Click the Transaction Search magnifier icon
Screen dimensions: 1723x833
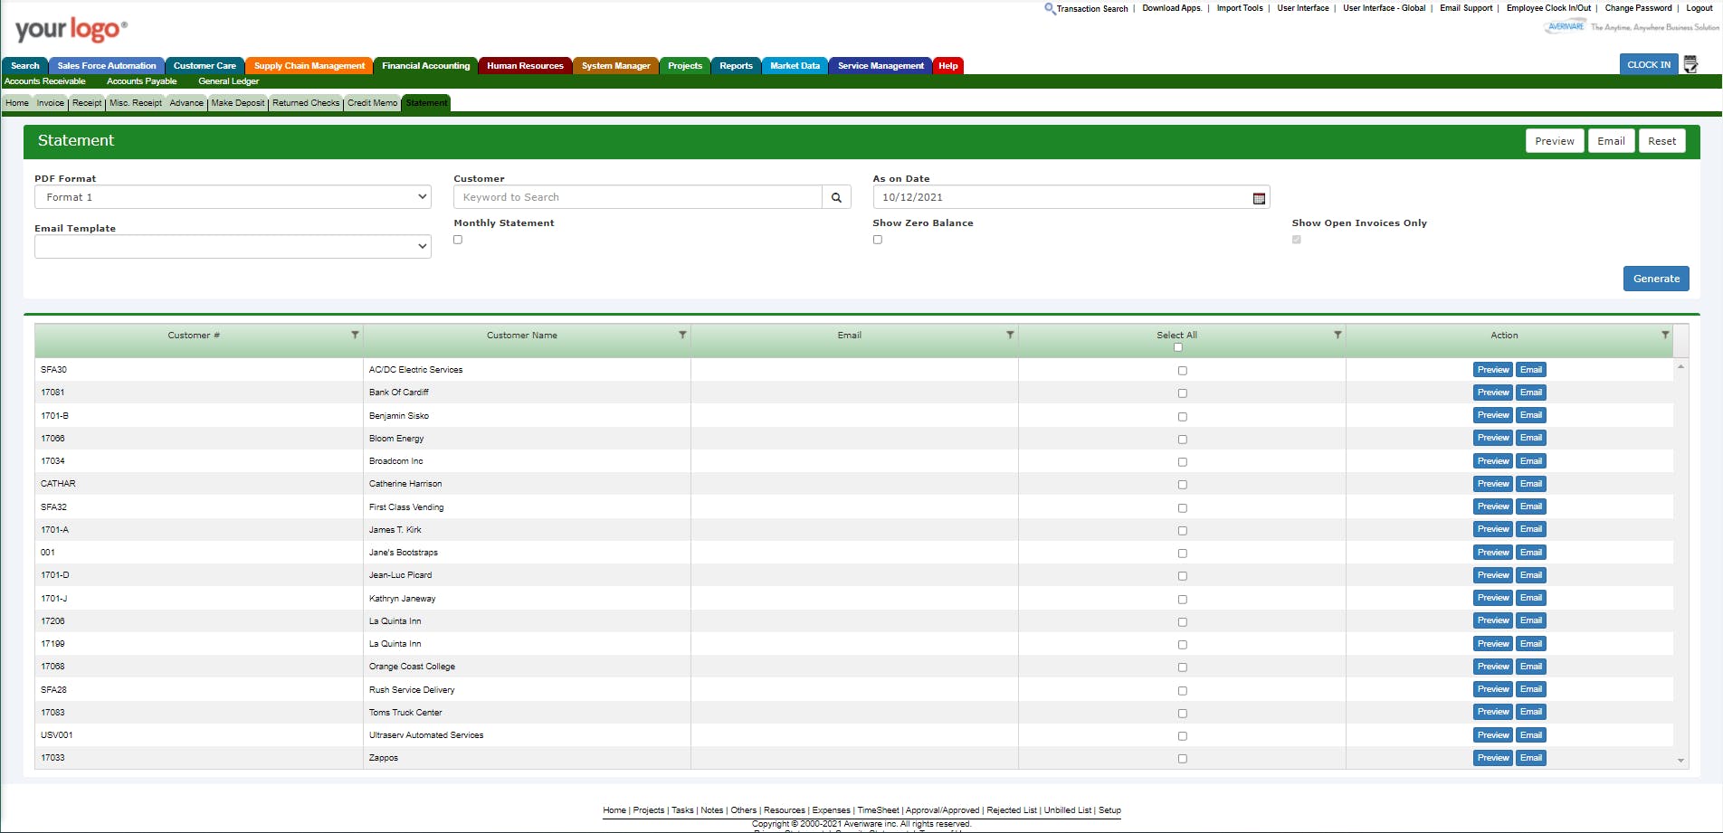pyautogui.click(x=1050, y=8)
